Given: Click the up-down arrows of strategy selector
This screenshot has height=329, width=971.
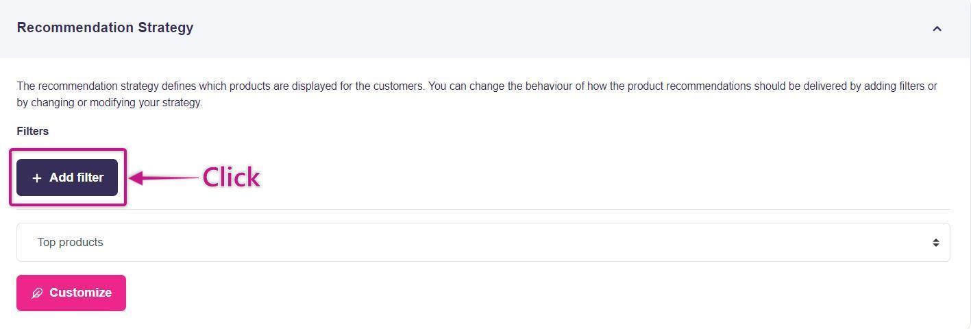Looking at the screenshot, I should pos(935,243).
